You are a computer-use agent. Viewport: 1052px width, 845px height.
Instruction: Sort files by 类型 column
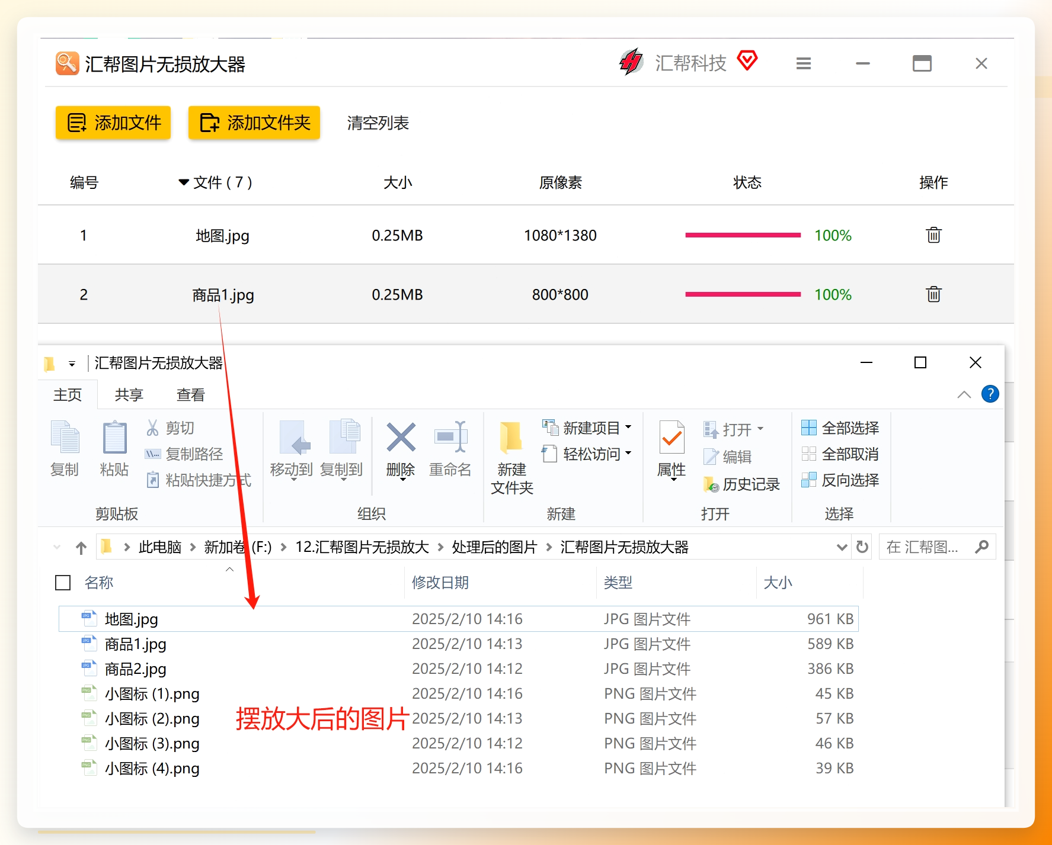618,583
